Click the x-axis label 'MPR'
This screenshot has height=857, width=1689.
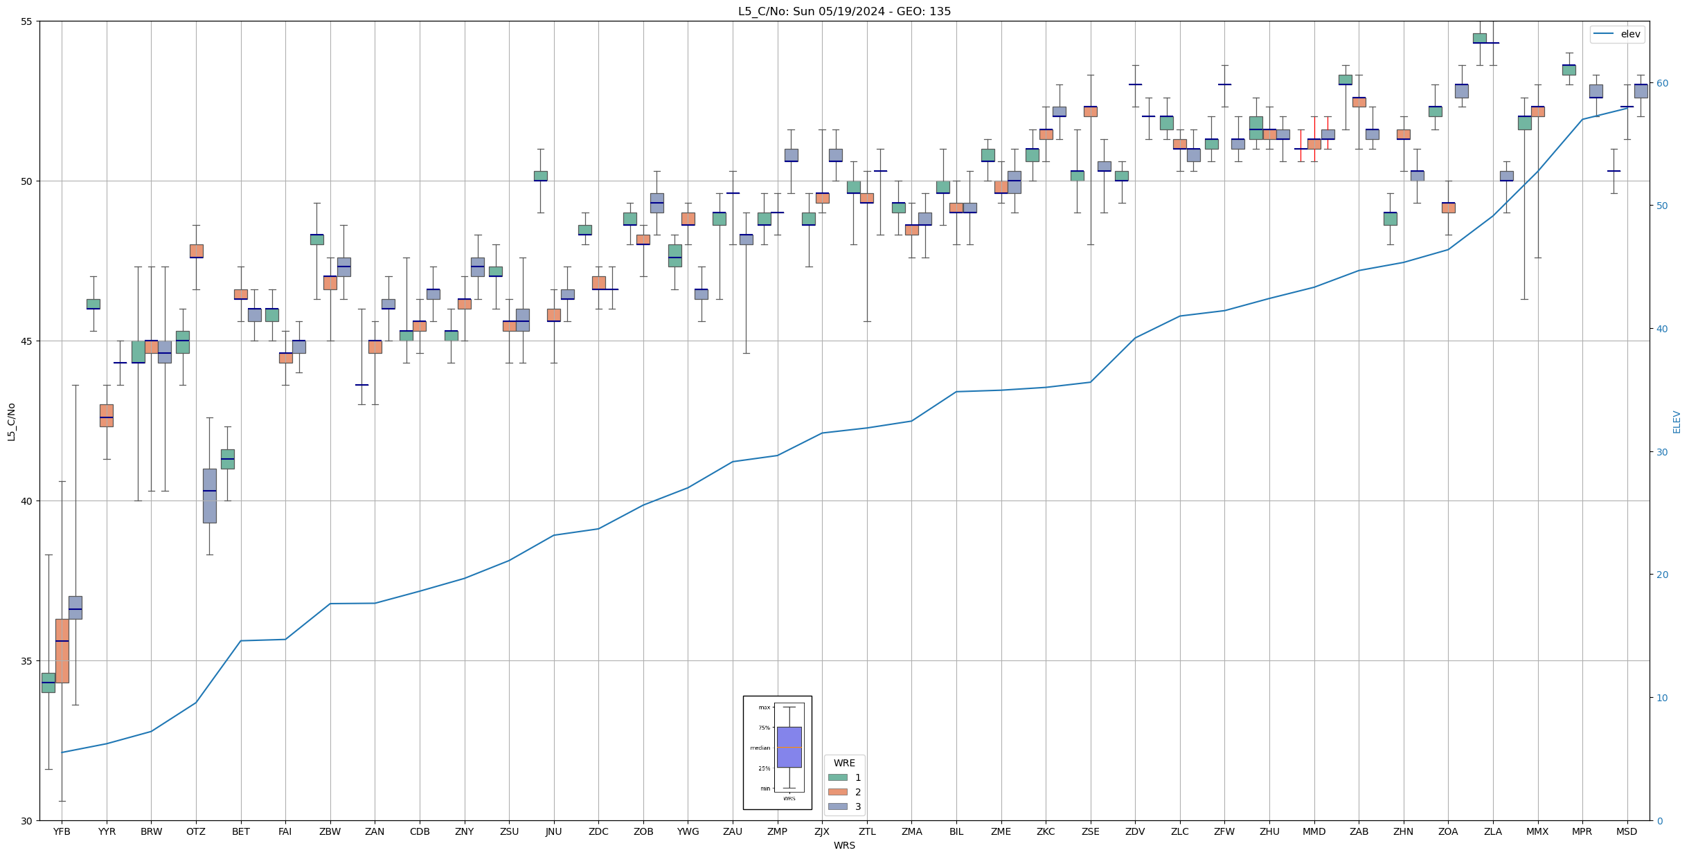pos(1582,831)
